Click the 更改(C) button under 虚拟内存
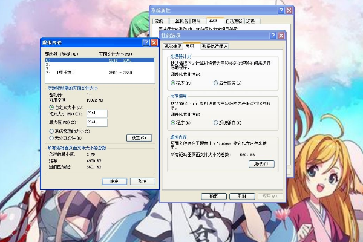Viewport: 363px width, 242px height. coord(261,164)
